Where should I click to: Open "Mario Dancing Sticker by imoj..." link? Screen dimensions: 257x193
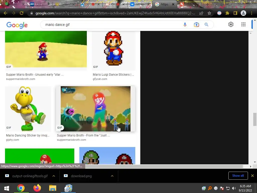28,135
